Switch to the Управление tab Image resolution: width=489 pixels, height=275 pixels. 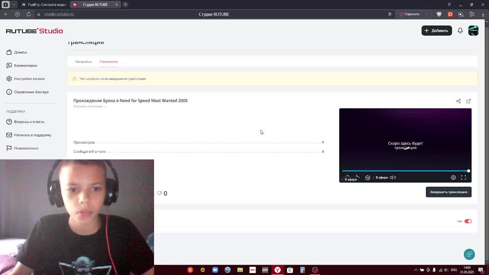tap(108, 61)
